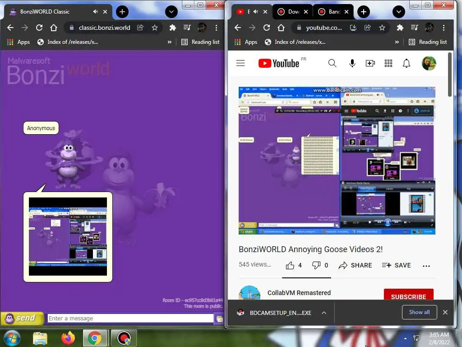Open profile avatar in BonziWORLD window
This screenshot has height=347, width=462.
pyautogui.click(x=202, y=28)
